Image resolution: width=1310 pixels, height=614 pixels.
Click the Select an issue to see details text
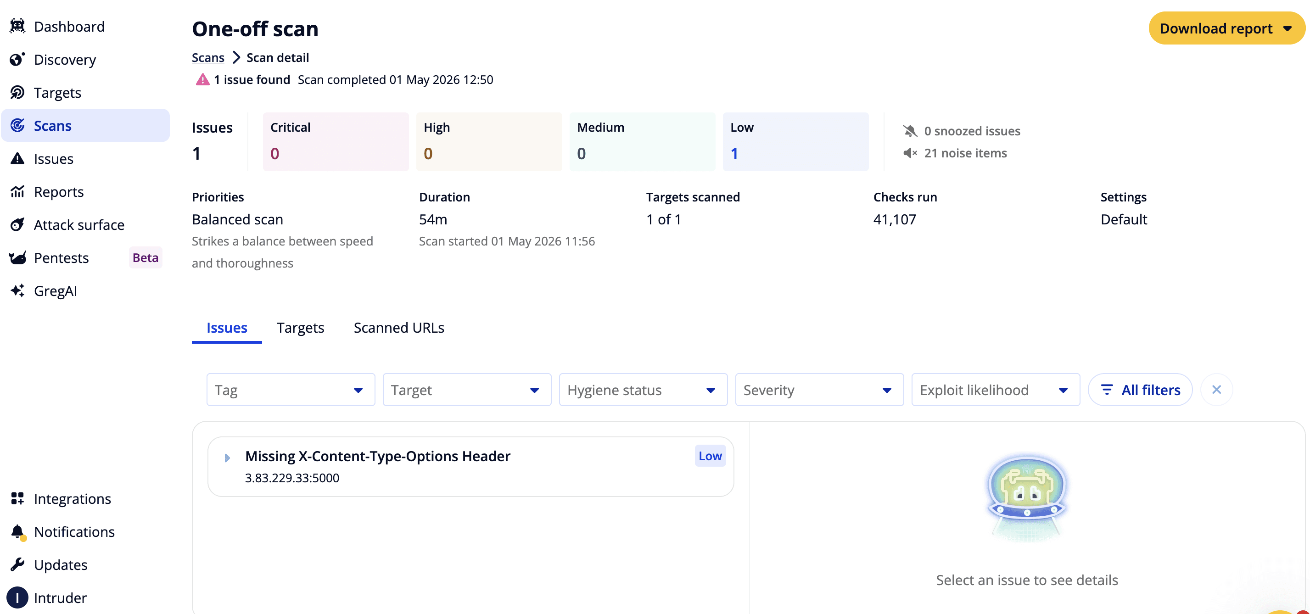click(x=1026, y=580)
